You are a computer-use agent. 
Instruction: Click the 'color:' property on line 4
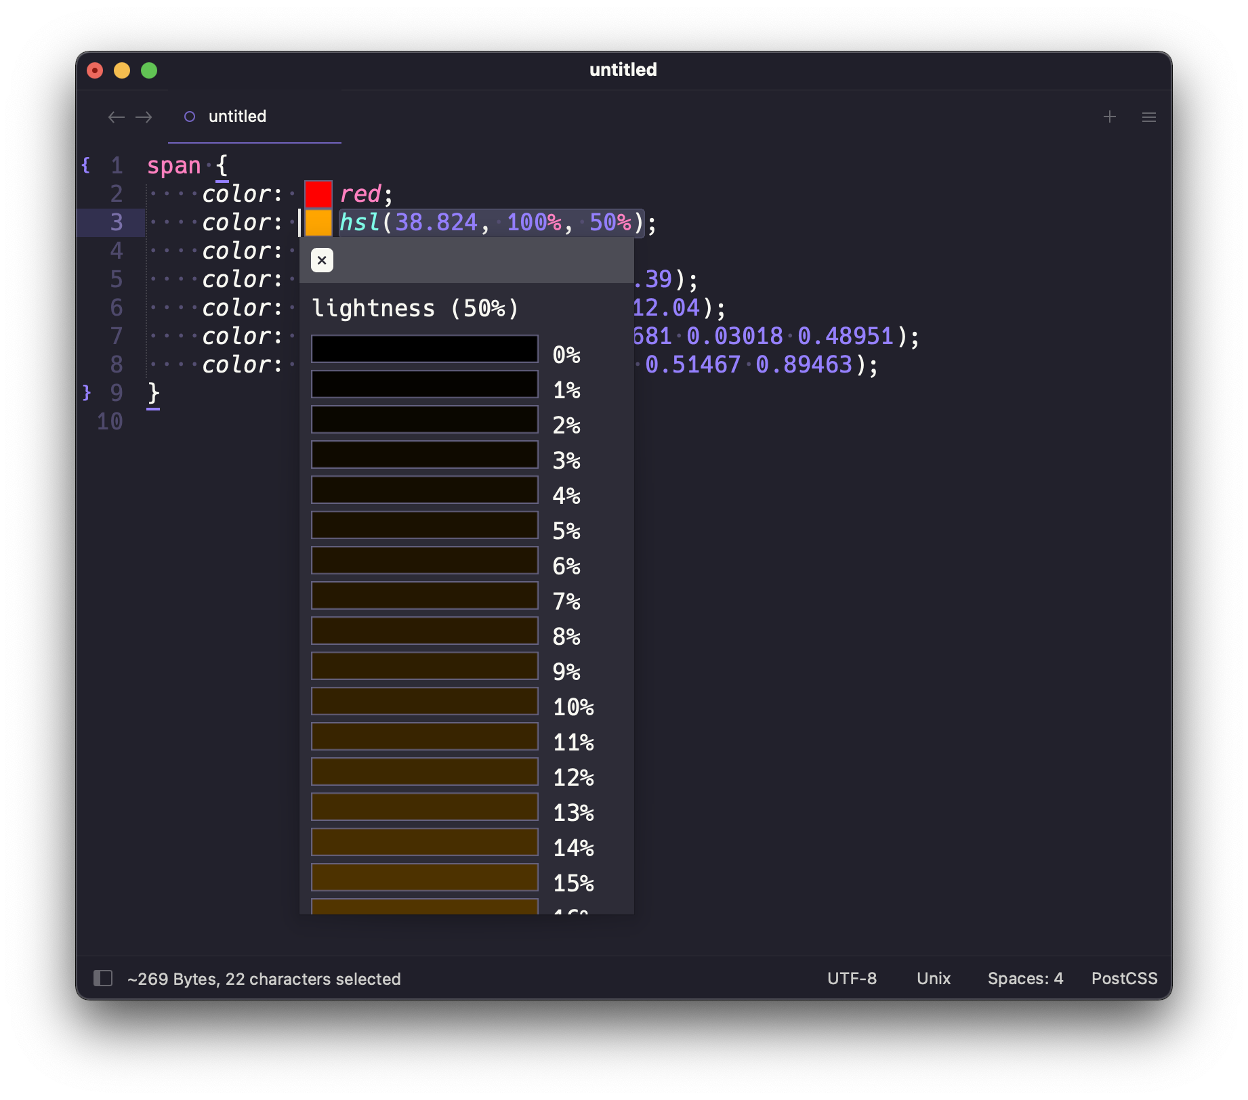[243, 251]
